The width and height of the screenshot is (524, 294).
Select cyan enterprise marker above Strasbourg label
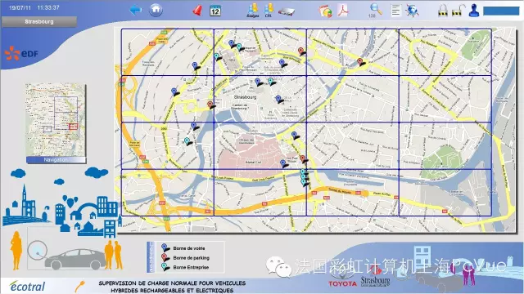271,81
